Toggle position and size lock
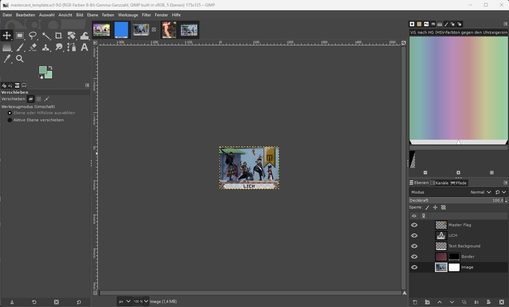Screen dimensions: 509x307 point(435,207)
